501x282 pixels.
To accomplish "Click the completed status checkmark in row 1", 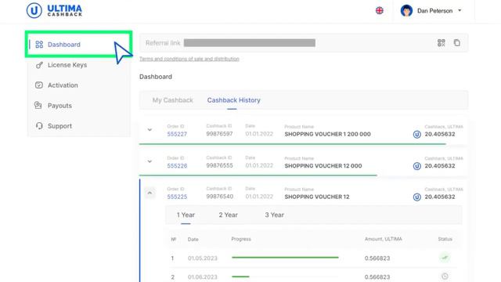I will (445, 258).
